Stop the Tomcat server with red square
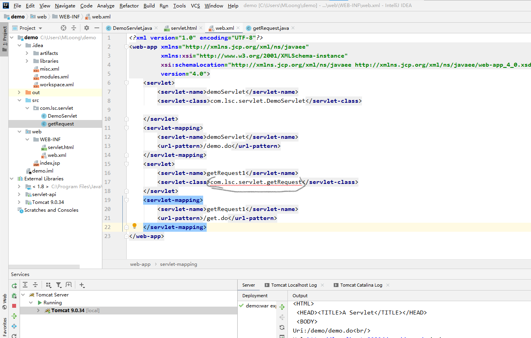The width and height of the screenshot is (531, 338). pos(15,306)
